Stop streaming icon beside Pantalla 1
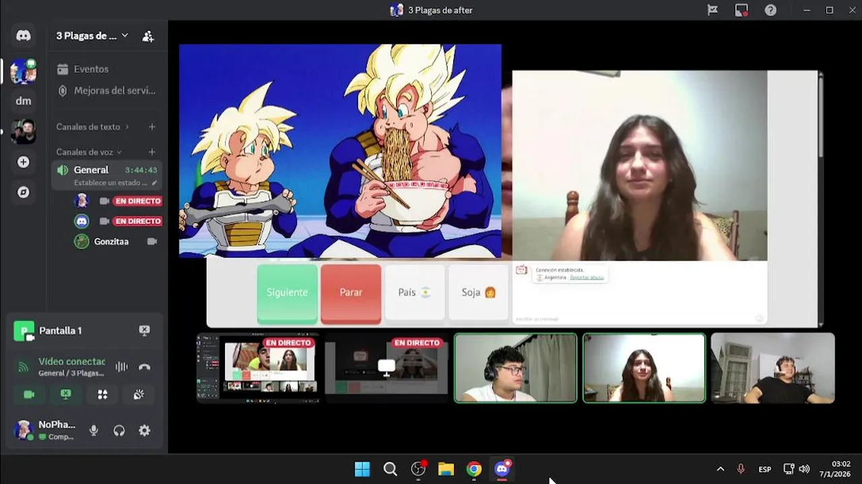 tap(144, 330)
